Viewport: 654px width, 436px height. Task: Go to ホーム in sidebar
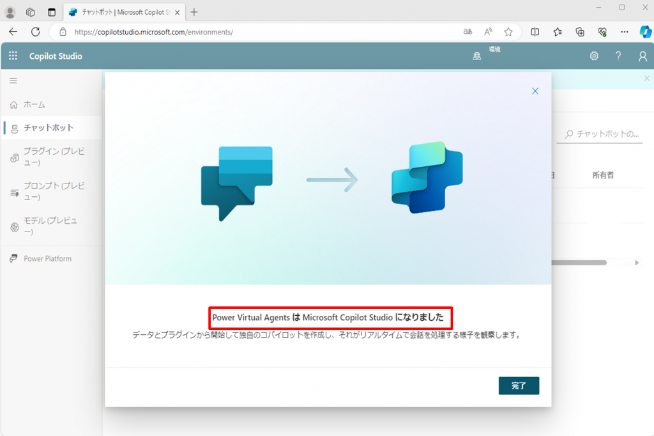point(51,104)
